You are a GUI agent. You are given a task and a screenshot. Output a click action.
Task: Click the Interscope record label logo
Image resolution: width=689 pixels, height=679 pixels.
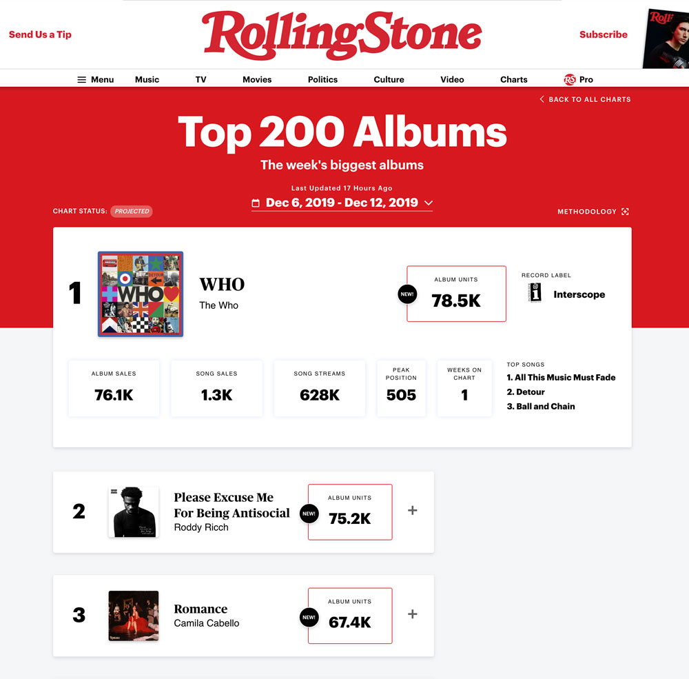[x=535, y=294]
